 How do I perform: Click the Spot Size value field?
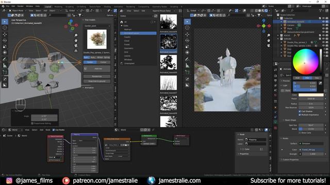click(x=311, y=125)
